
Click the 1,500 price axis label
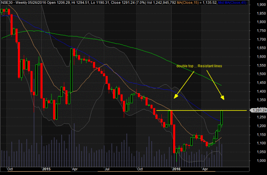[261, 74]
